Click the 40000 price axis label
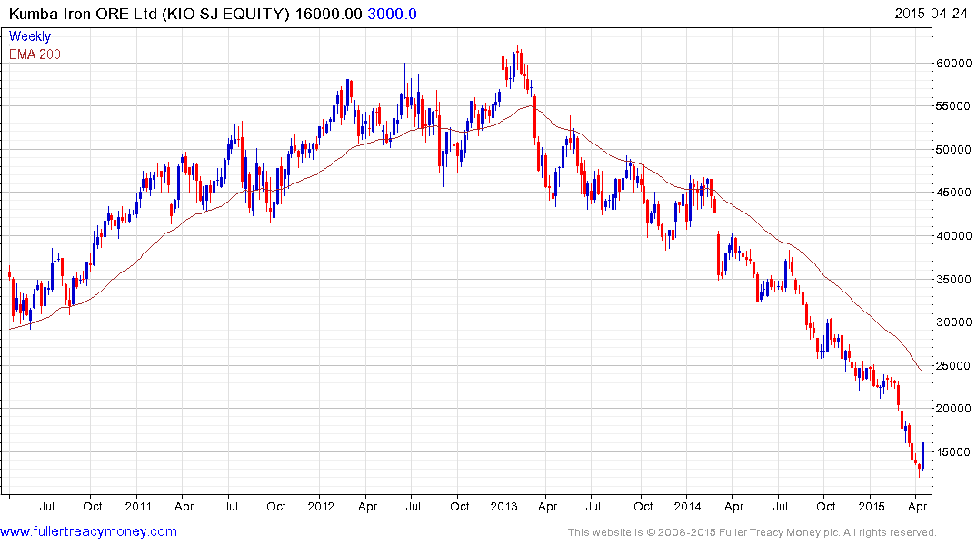The height and width of the screenshot is (545, 977). [953, 235]
